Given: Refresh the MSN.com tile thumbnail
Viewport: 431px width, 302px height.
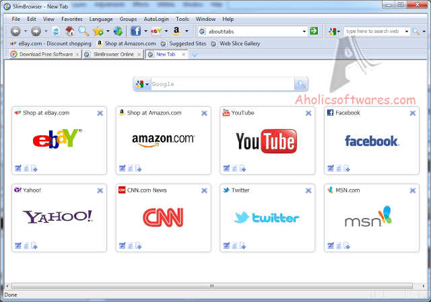Looking at the screenshot, I should coord(339,246).
